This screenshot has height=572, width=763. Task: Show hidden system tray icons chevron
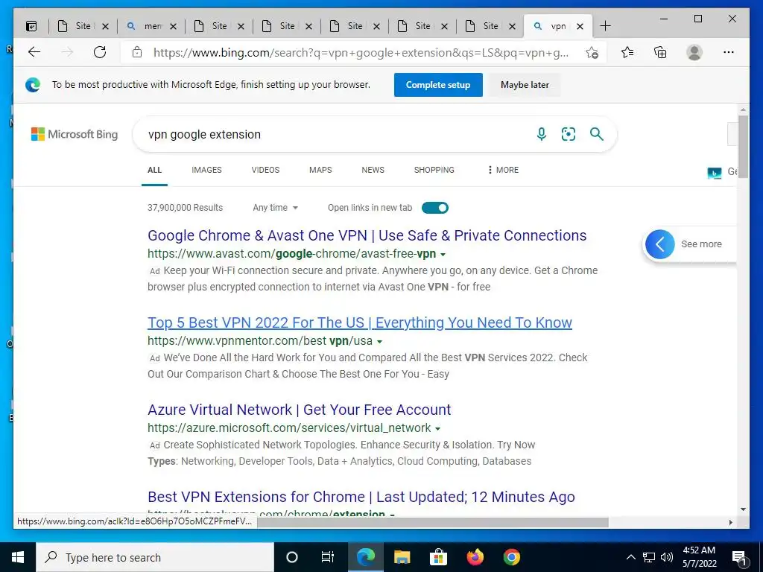[x=630, y=557]
